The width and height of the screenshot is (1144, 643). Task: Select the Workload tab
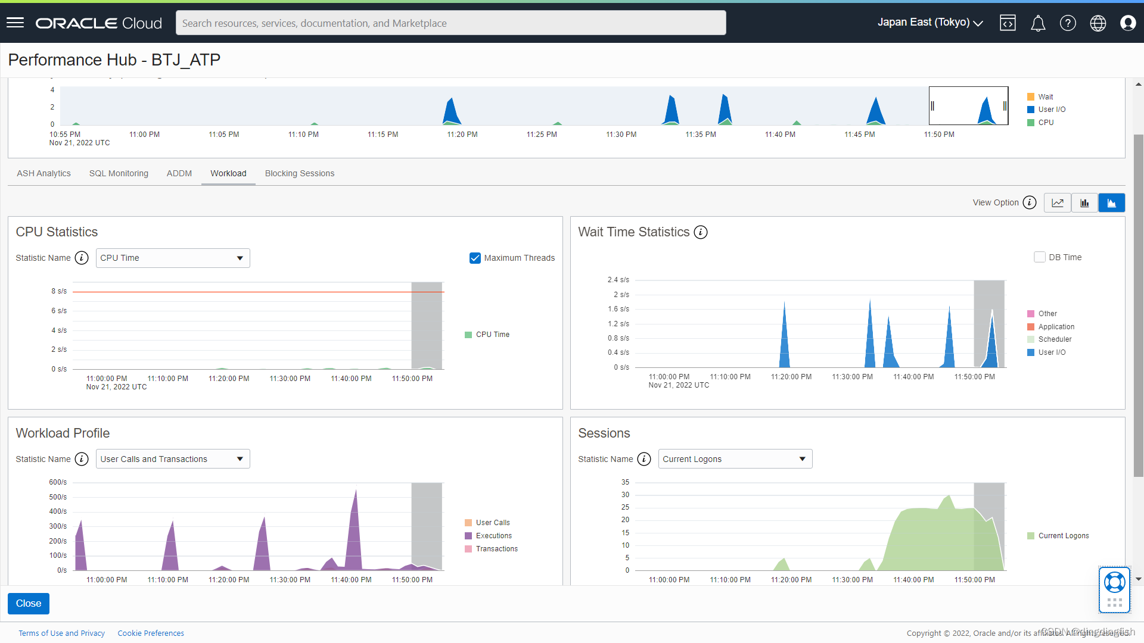coord(228,173)
